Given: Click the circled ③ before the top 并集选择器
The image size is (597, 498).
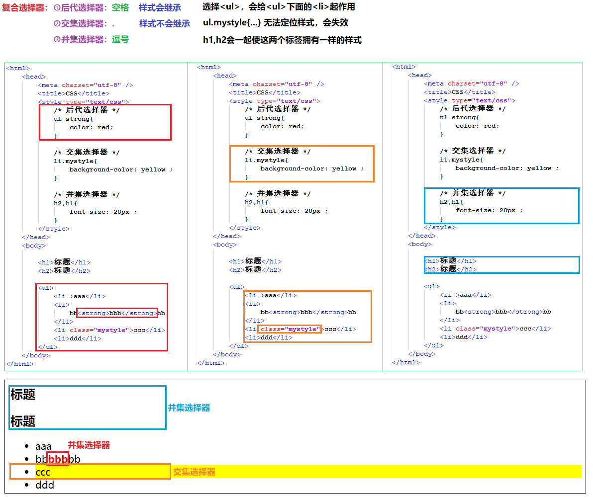Looking at the screenshot, I should 57,40.
